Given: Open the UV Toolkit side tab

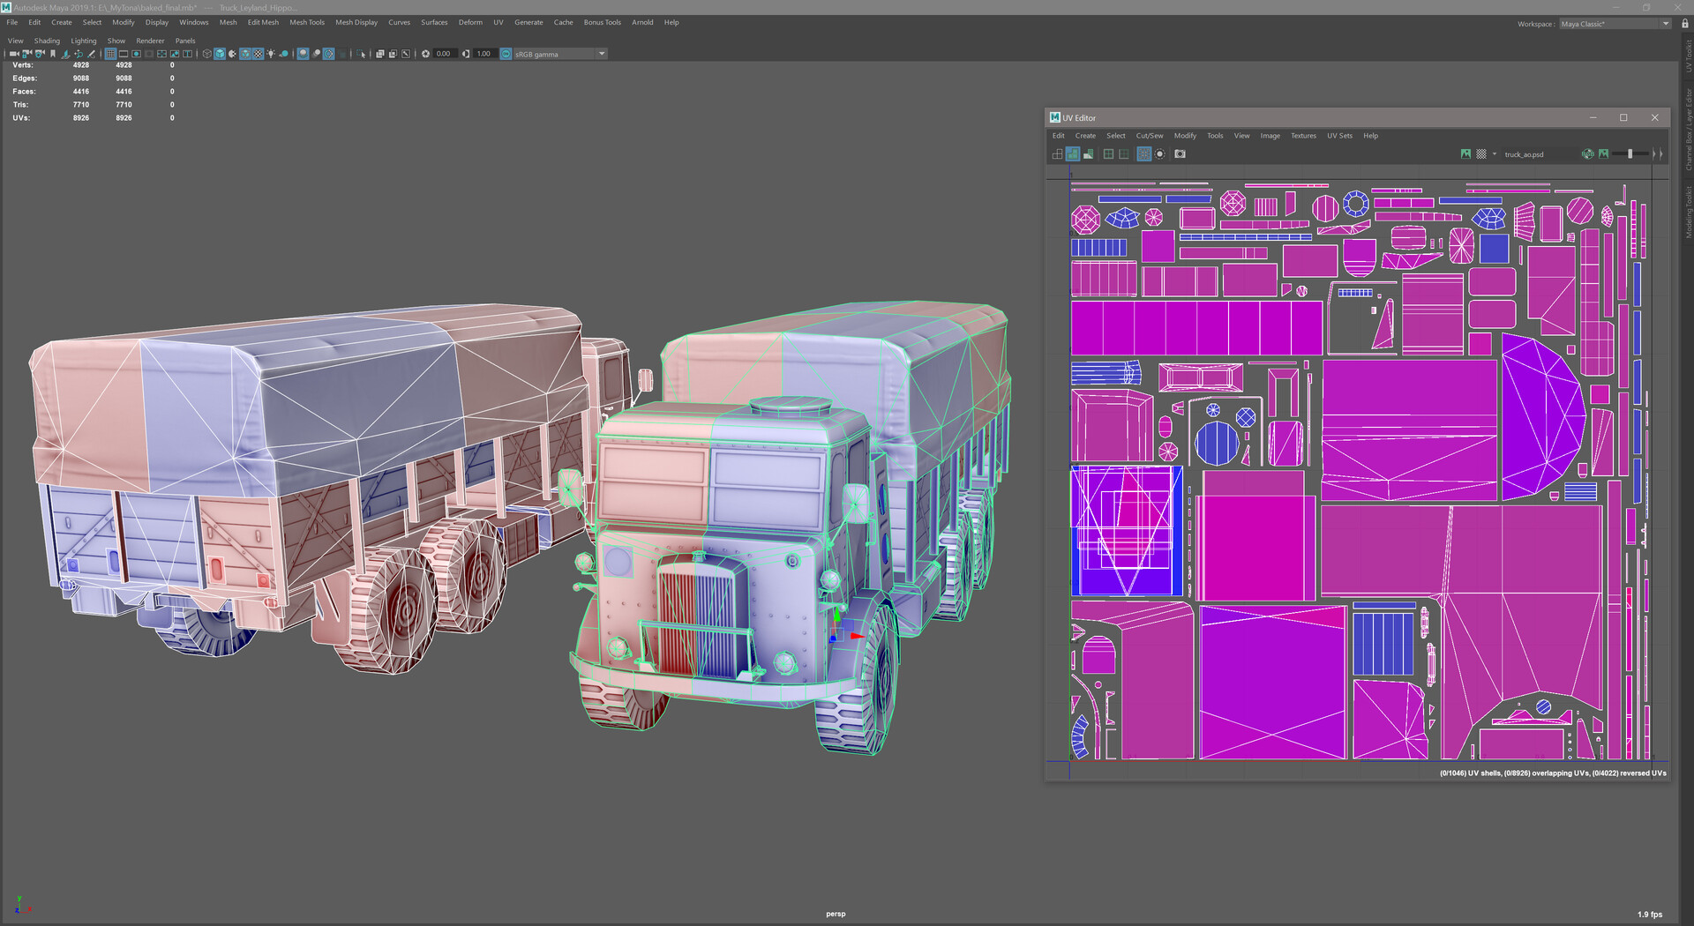Looking at the screenshot, I should pyautogui.click(x=1688, y=55).
